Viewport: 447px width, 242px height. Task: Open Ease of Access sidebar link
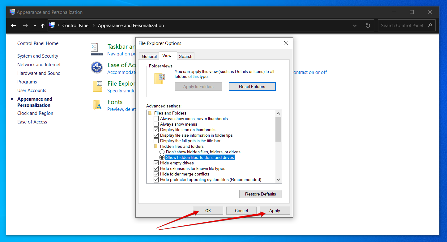coord(32,122)
